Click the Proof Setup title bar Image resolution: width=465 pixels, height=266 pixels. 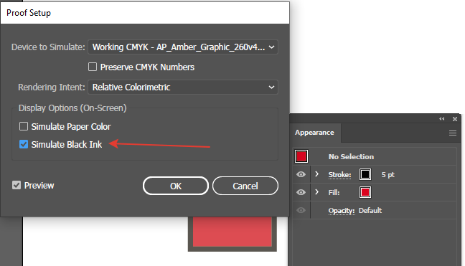click(x=145, y=13)
